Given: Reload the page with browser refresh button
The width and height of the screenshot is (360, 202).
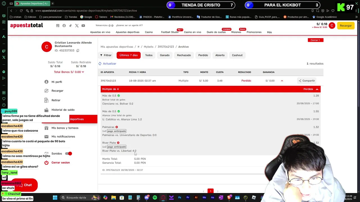Looking at the screenshot, I should click(21, 11).
